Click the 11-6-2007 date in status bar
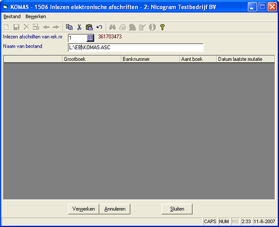The image size is (279, 227). (x=264, y=221)
